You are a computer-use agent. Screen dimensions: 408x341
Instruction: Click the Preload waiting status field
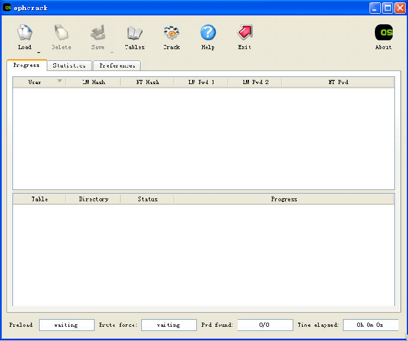[x=66, y=325]
